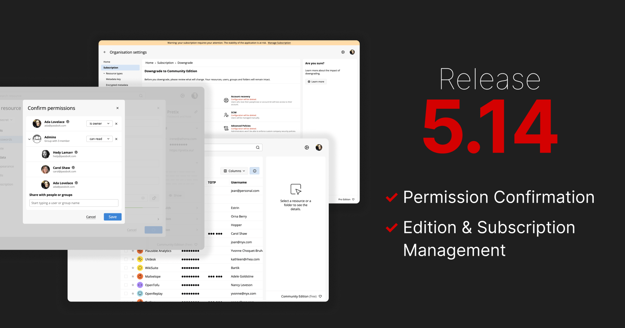This screenshot has width=625, height=328.
Task: Click the Pro Edition heart icon
Action: (x=353, y=199)
